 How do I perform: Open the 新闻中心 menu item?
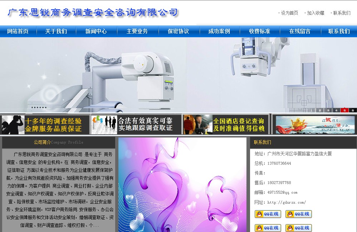point(96,31)
